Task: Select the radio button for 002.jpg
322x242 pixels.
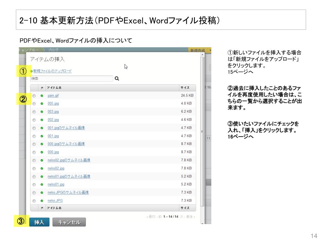Action: pyautogui.click(x=34, y=120)
